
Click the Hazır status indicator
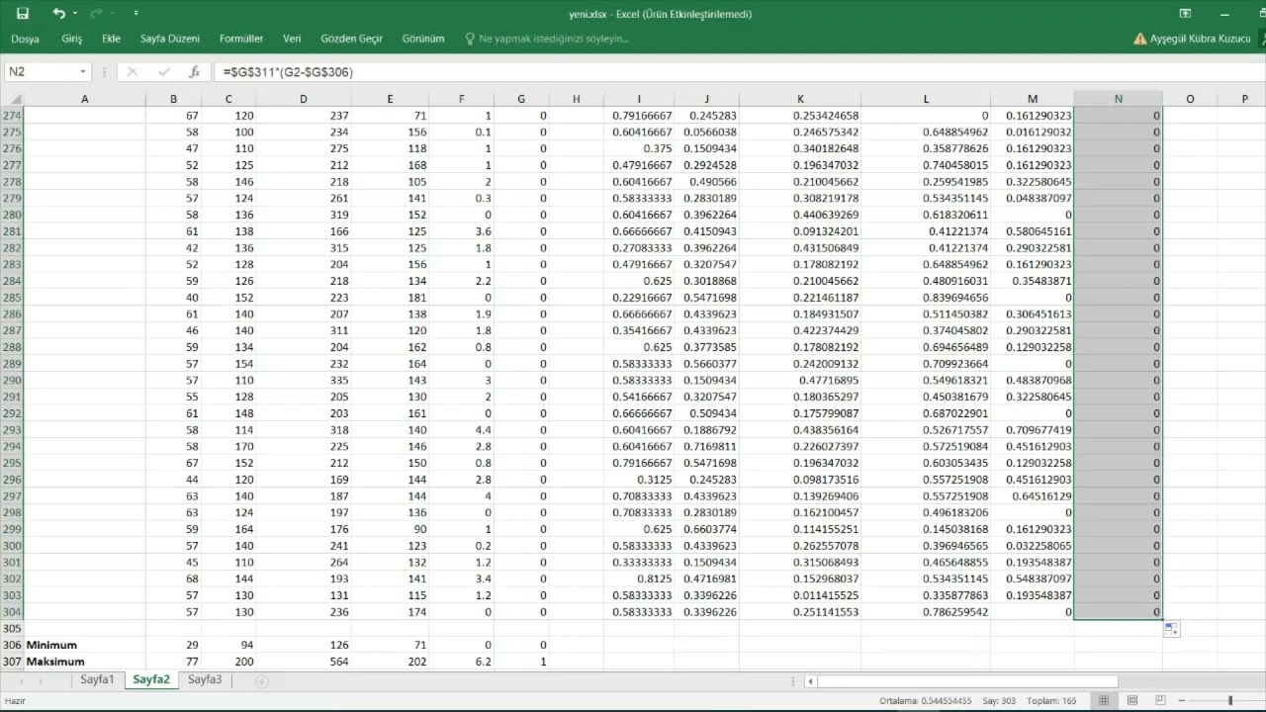coord(15,701)
